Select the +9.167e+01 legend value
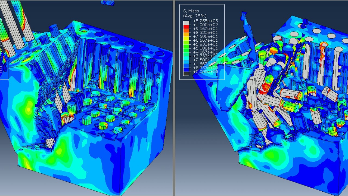 [x=205, y=29]
